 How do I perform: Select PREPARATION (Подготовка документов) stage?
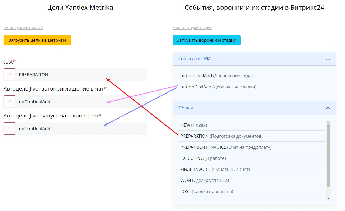[x=252, y=136]
